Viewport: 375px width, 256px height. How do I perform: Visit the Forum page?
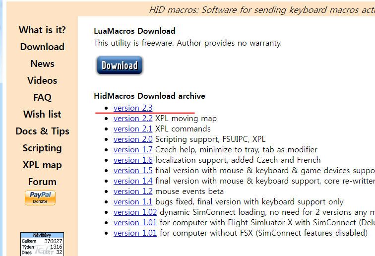point(42,182)
